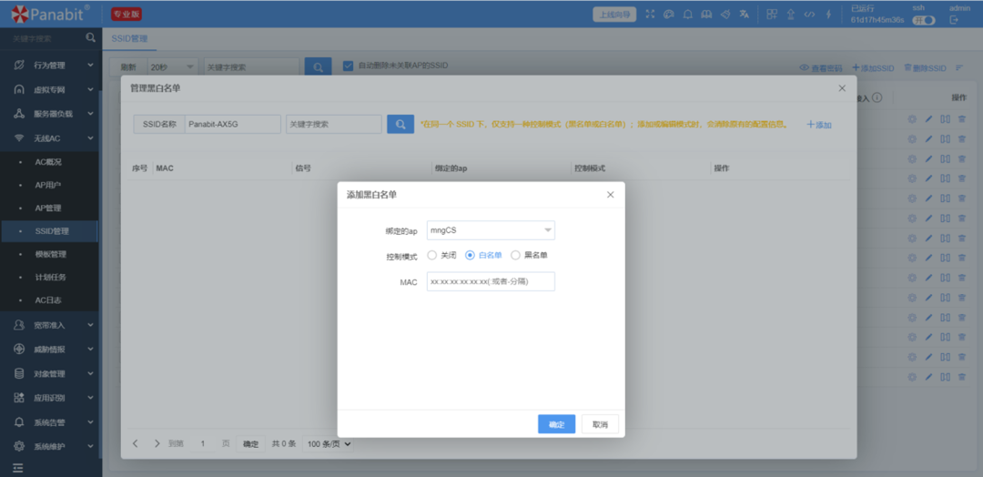Toggle fullscreen mode icon in top bar
Viewport: 983px width, 477px height.
650,15
